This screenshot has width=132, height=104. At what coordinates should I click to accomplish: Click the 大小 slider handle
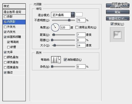(x=55, y=45)
